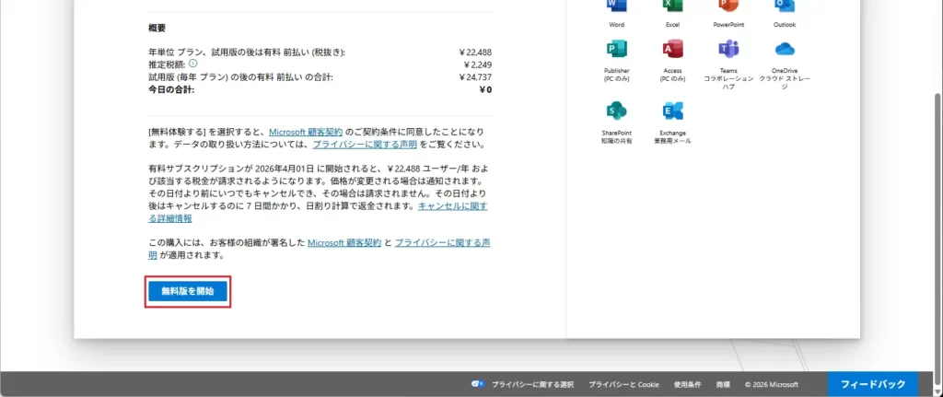This screenshot has height=397, width=943.
Task: Open the 推定税額 info icon
Action: (193, 64)
